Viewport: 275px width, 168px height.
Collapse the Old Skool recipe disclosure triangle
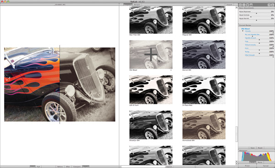[243, 31]
